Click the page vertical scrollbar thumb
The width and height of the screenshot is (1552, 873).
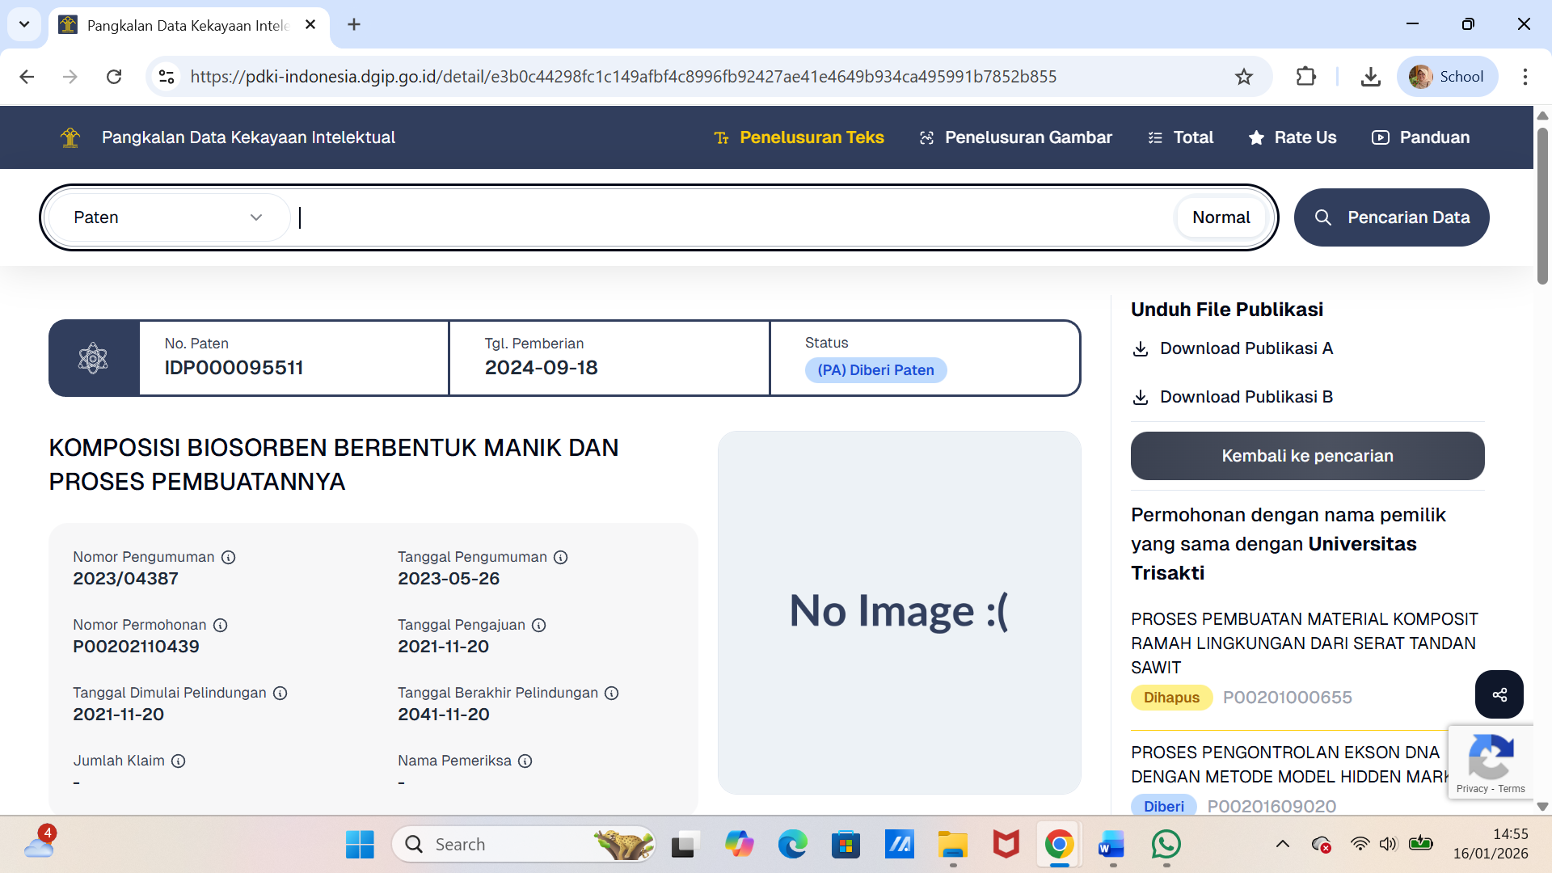point(1542,206)
